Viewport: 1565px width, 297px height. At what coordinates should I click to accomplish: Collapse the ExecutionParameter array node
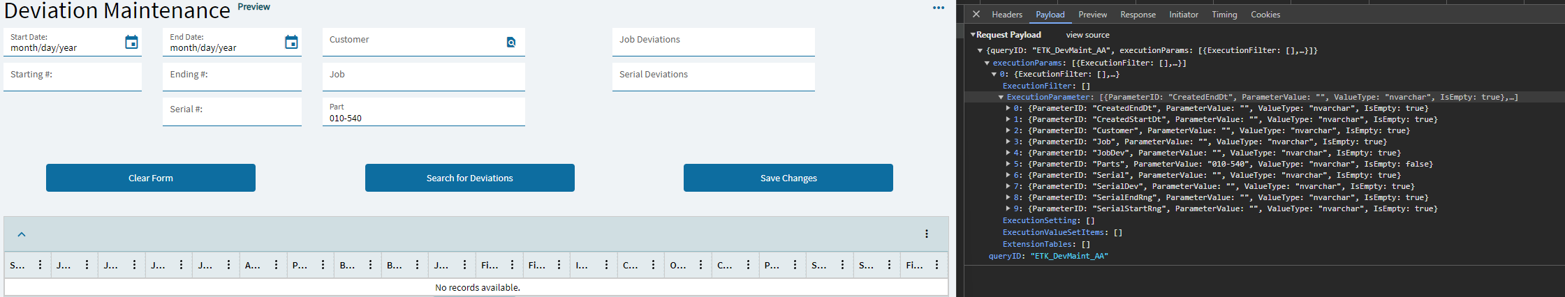point(1001,98)
